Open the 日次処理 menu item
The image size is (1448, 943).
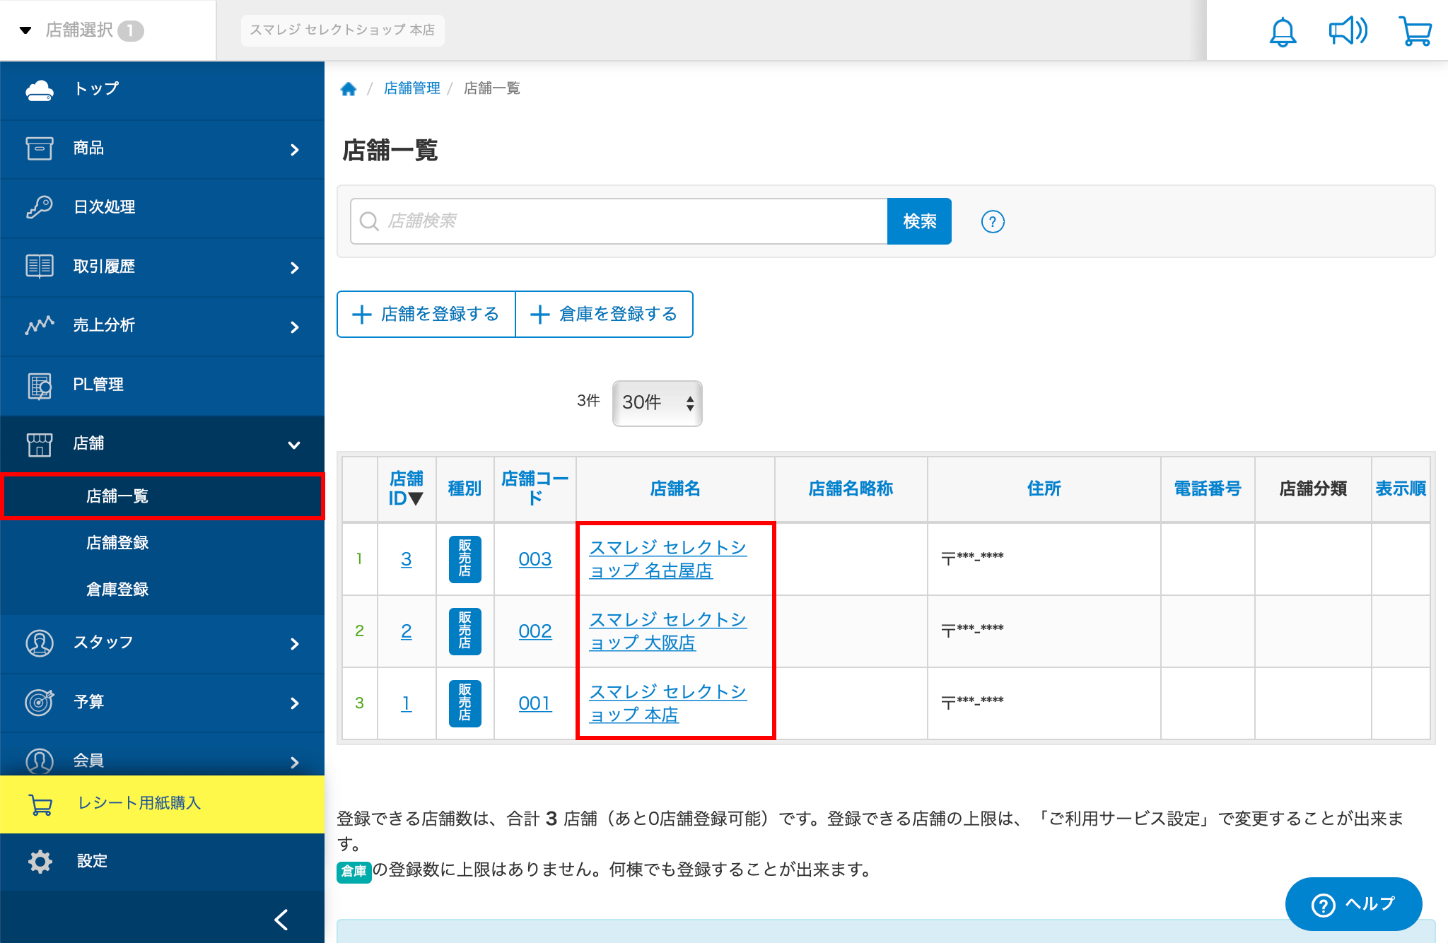pos(163,208)
